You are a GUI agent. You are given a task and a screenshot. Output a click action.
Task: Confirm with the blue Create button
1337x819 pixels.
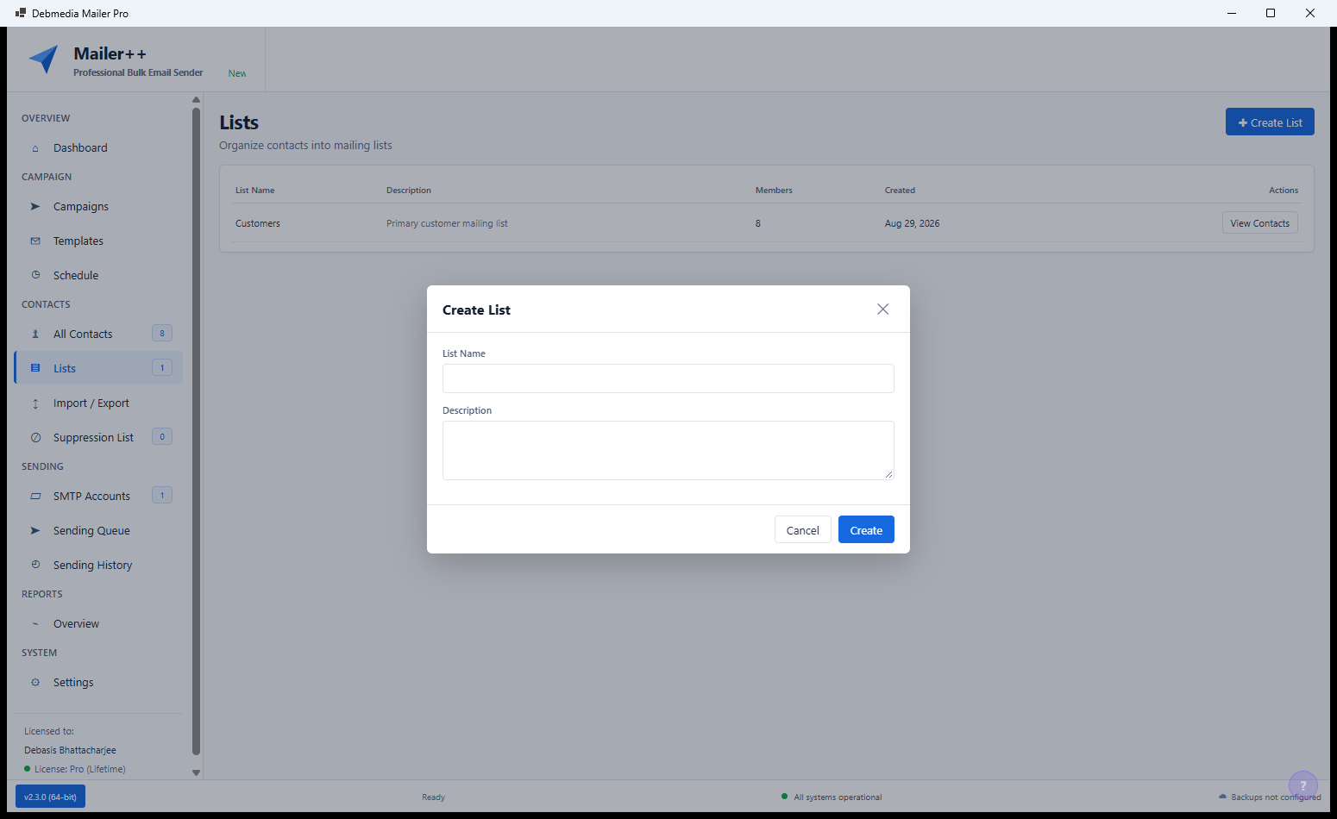pos(866,530)
